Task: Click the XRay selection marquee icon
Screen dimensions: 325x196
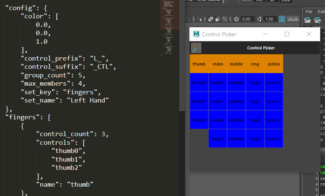Action: [200, 19]
